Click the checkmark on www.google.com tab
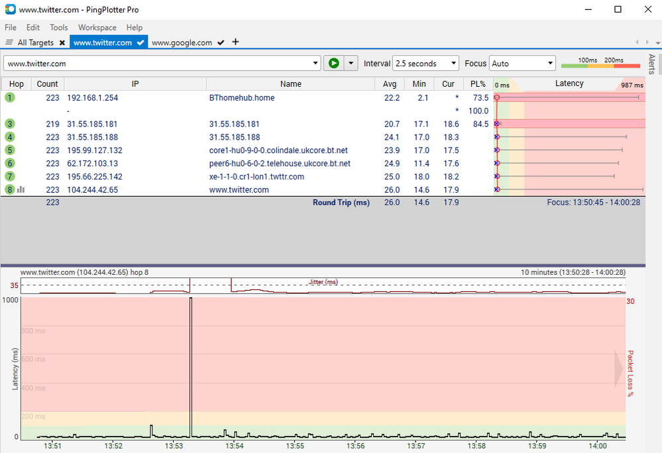Screen dimensions: 662x453 tap(221, 42)
